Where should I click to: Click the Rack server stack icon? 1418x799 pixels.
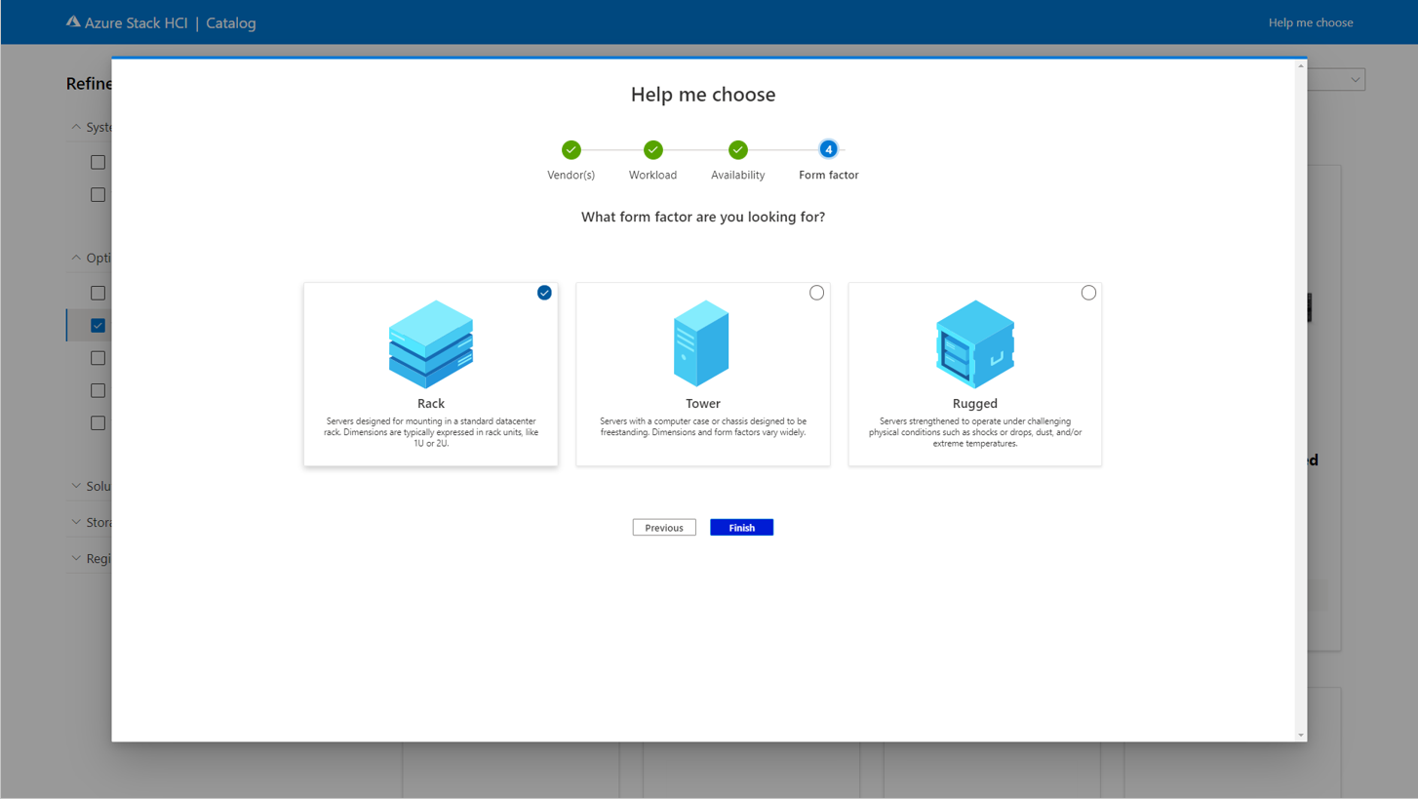click(x=430, y=344)
